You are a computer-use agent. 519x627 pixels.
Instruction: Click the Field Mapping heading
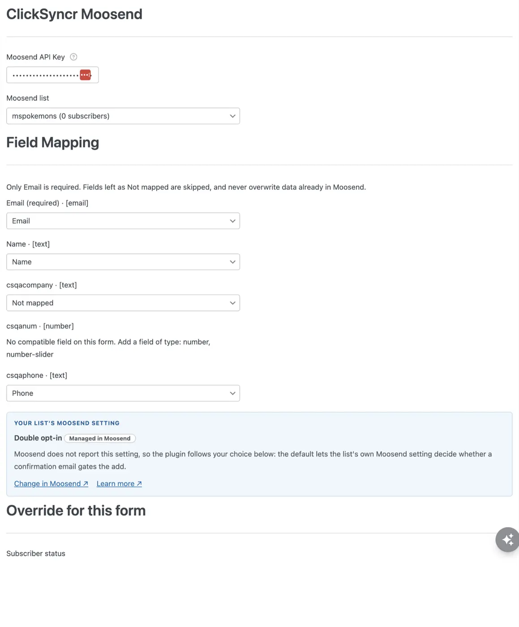click(52, 142)
